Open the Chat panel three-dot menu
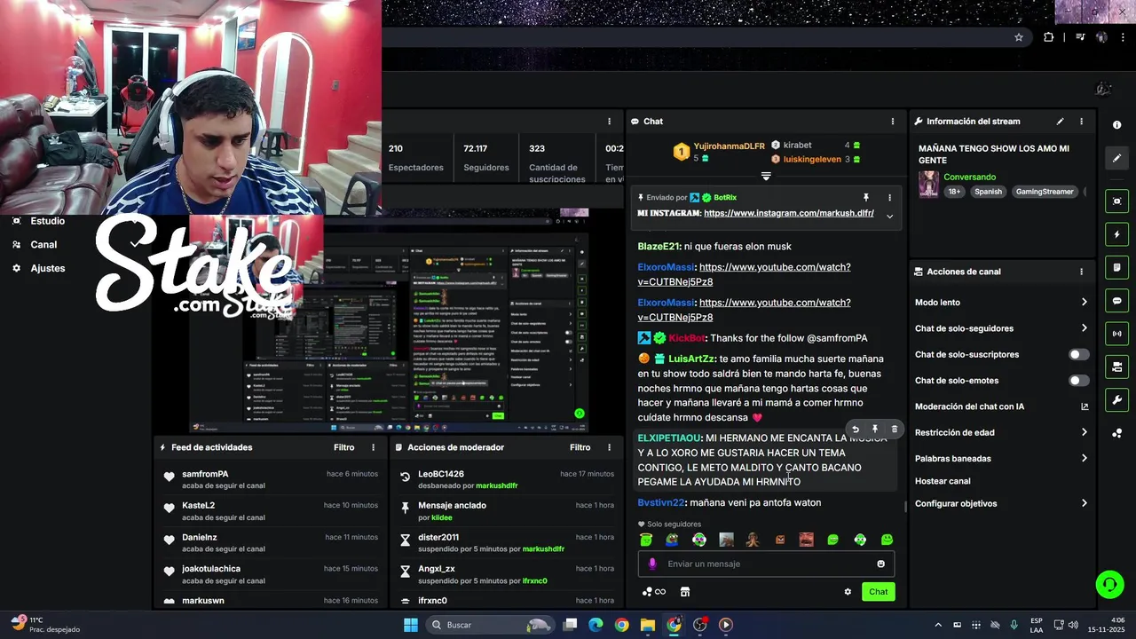Image resolution: width=1136 pixels, height=639 pixels. (x=893, y=122)
